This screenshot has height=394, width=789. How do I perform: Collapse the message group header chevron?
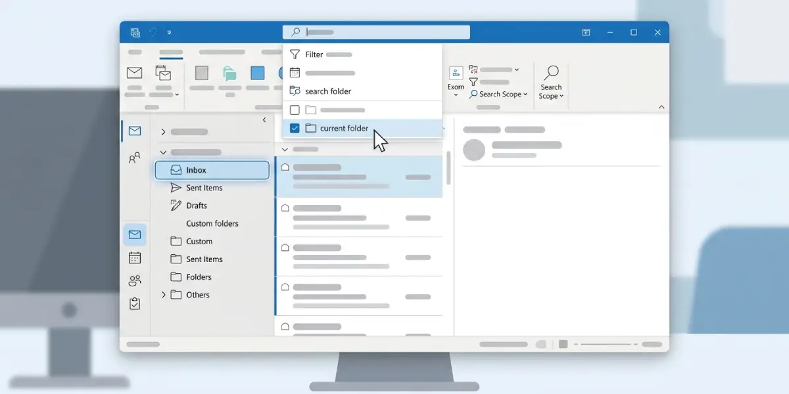tap(285, 150)
